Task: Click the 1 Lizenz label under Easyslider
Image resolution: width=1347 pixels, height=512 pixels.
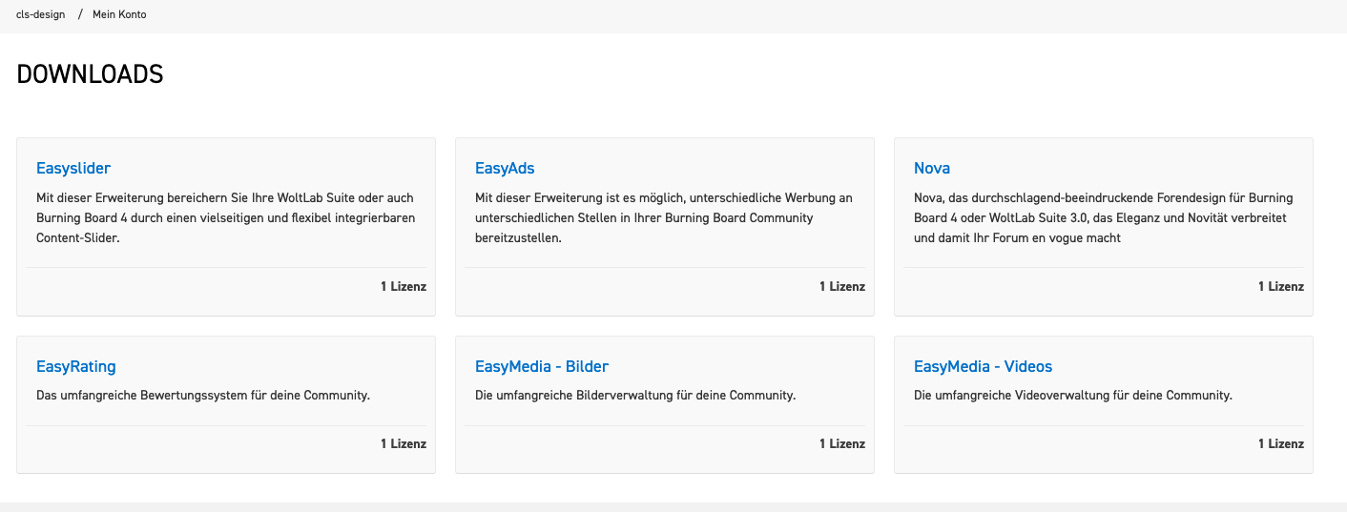Action: pos(404,286)
